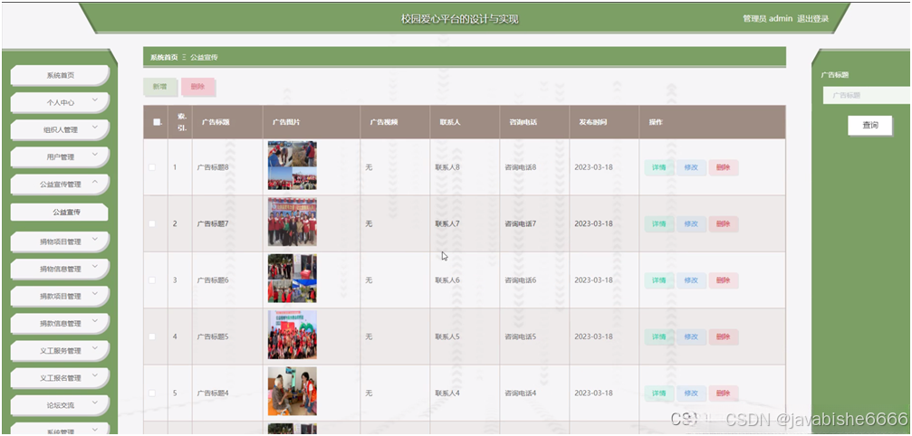The height and width of the screenshot is (436, 912).
Task: Click 修改 for 广告标题7
Action: tap(691, 224)
